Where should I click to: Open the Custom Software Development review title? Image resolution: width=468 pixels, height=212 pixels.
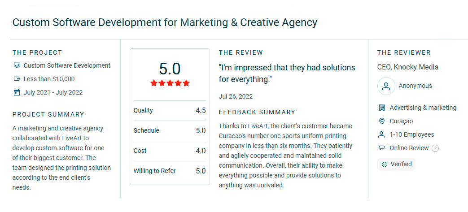165,23
